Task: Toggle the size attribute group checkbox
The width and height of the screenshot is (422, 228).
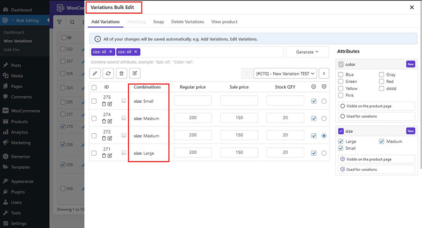Action: (x=341, y=131)
